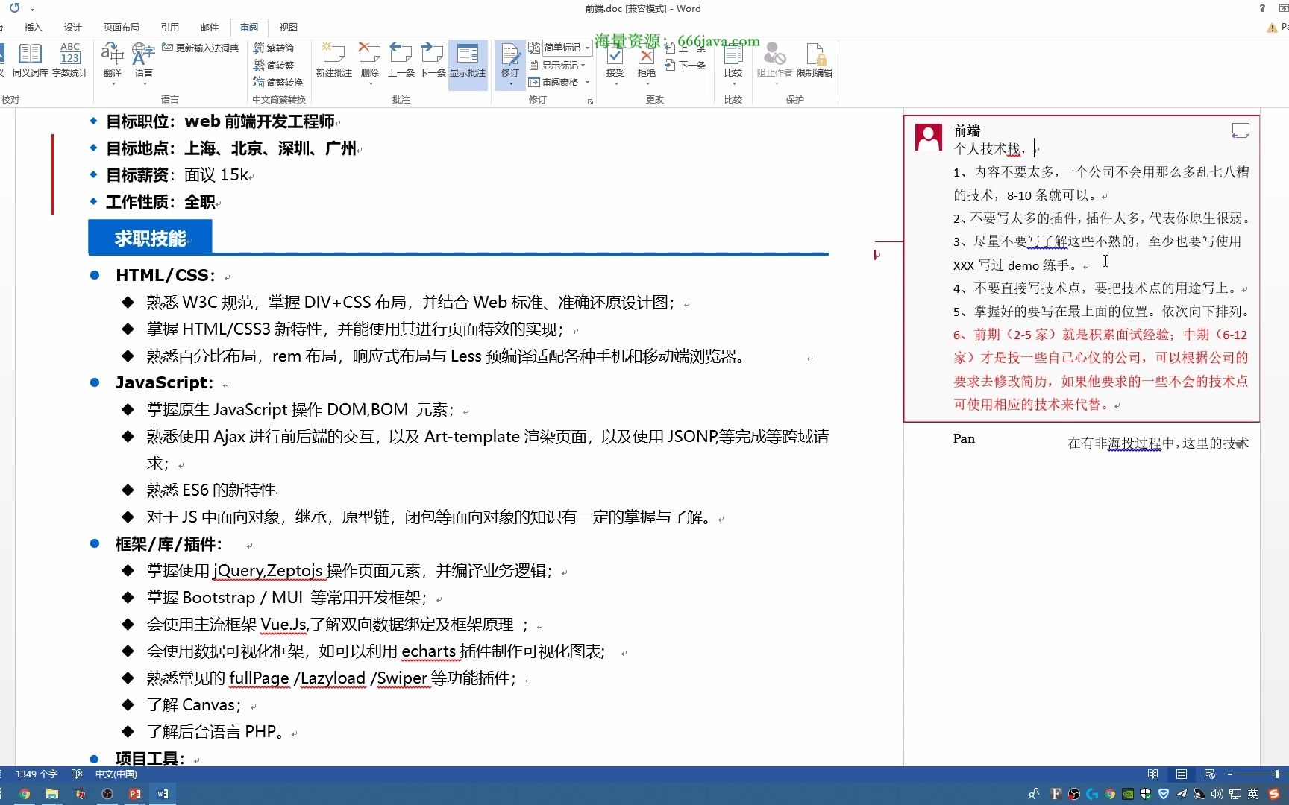This screenshot has height=805, width=1289.
Task: Switch to Read Mode view
Action: click(x=1152, y=774)
